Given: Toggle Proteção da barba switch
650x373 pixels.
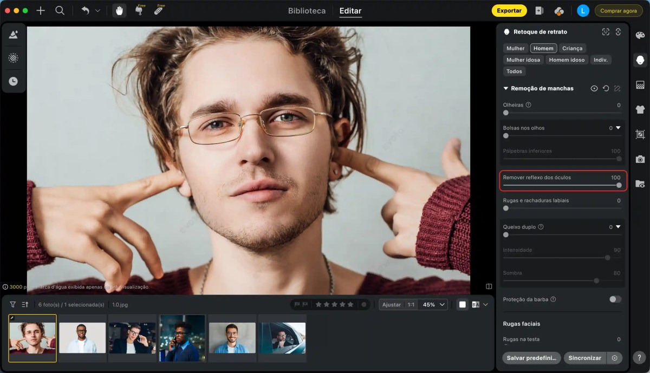Looking at the screenshot, I should pyautogui.click(x=615, y=299).
